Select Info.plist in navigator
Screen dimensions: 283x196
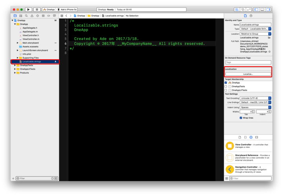click(27, 54)
